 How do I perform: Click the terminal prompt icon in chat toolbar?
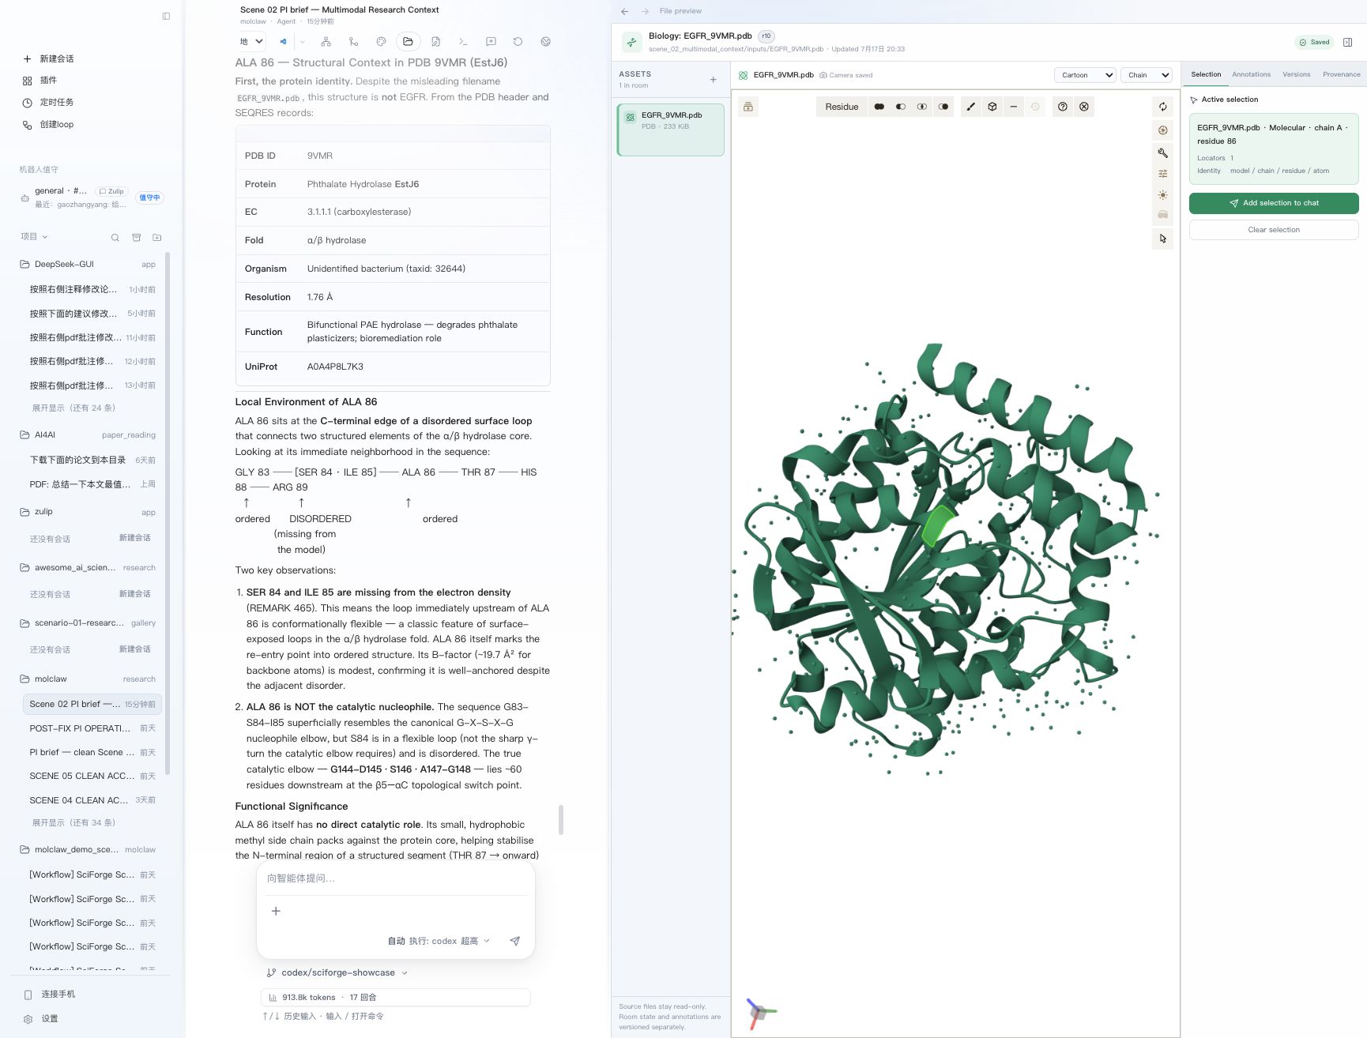tap(463, 42)
